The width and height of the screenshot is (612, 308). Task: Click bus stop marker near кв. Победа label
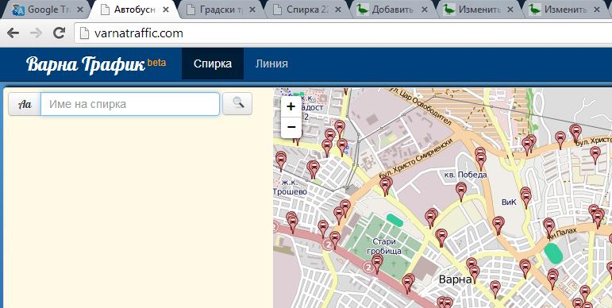pyautogui.click(x=461, y=191)
